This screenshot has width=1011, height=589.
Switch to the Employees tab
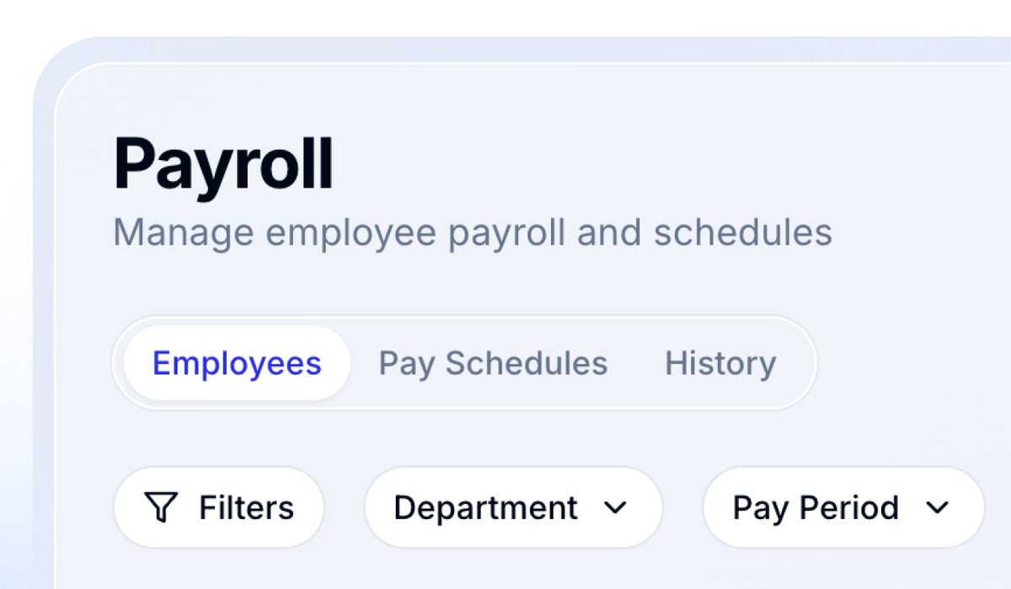tap(237, 363)
